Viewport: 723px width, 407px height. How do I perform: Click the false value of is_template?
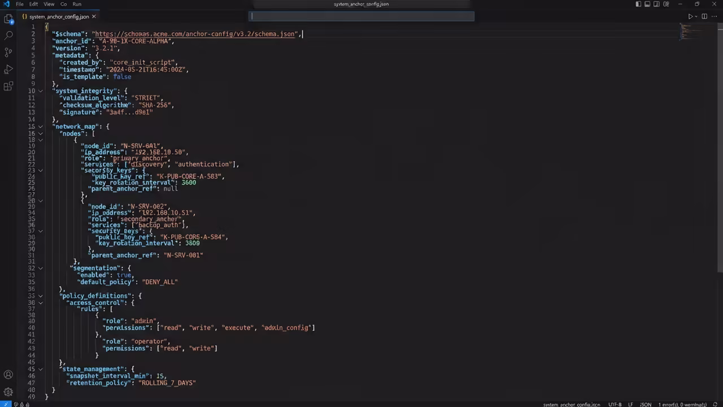pos(122,76)
